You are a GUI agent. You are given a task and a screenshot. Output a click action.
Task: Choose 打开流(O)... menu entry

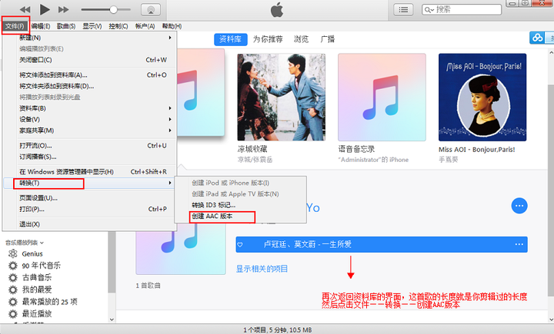click(x=89, y=146)
